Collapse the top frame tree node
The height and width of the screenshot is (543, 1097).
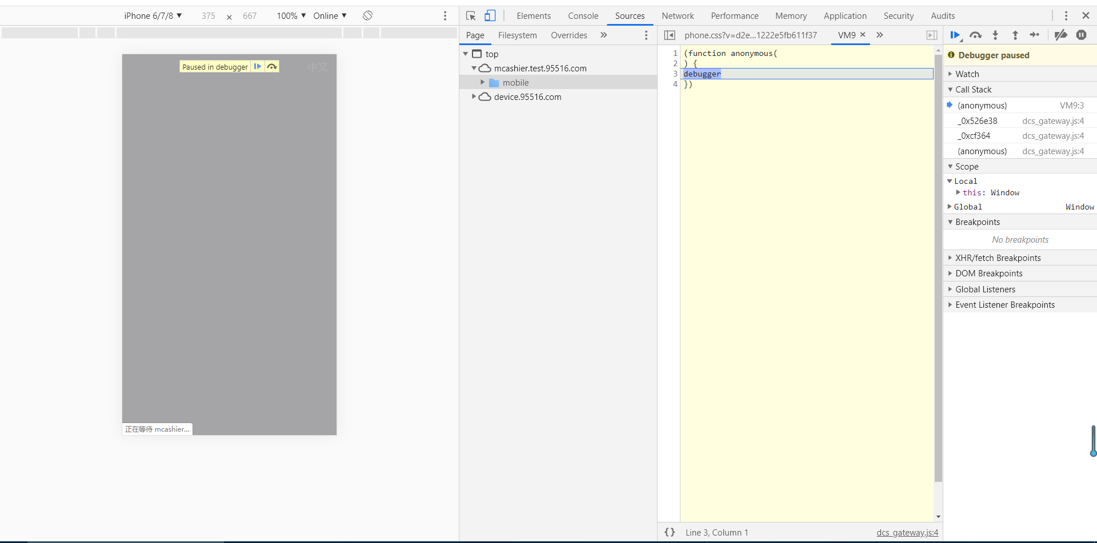click(466, 54)
